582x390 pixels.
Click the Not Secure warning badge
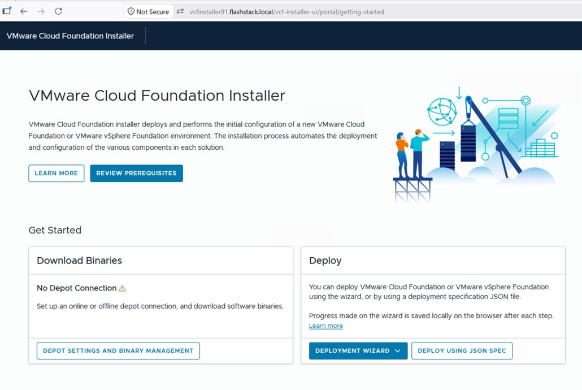(148, 11)
